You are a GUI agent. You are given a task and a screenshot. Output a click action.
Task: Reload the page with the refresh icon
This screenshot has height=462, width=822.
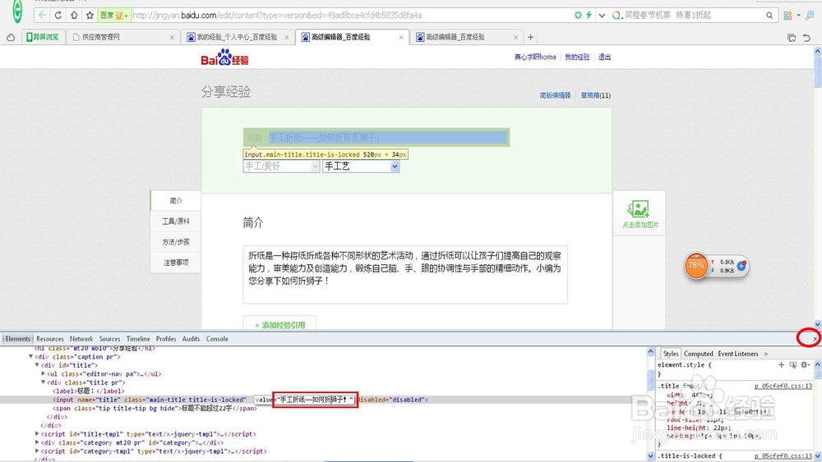click(58, 15)
